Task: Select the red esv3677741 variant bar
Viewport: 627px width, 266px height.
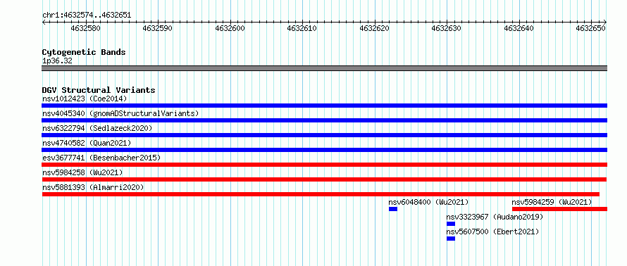Action: click(x=324, y=165)
